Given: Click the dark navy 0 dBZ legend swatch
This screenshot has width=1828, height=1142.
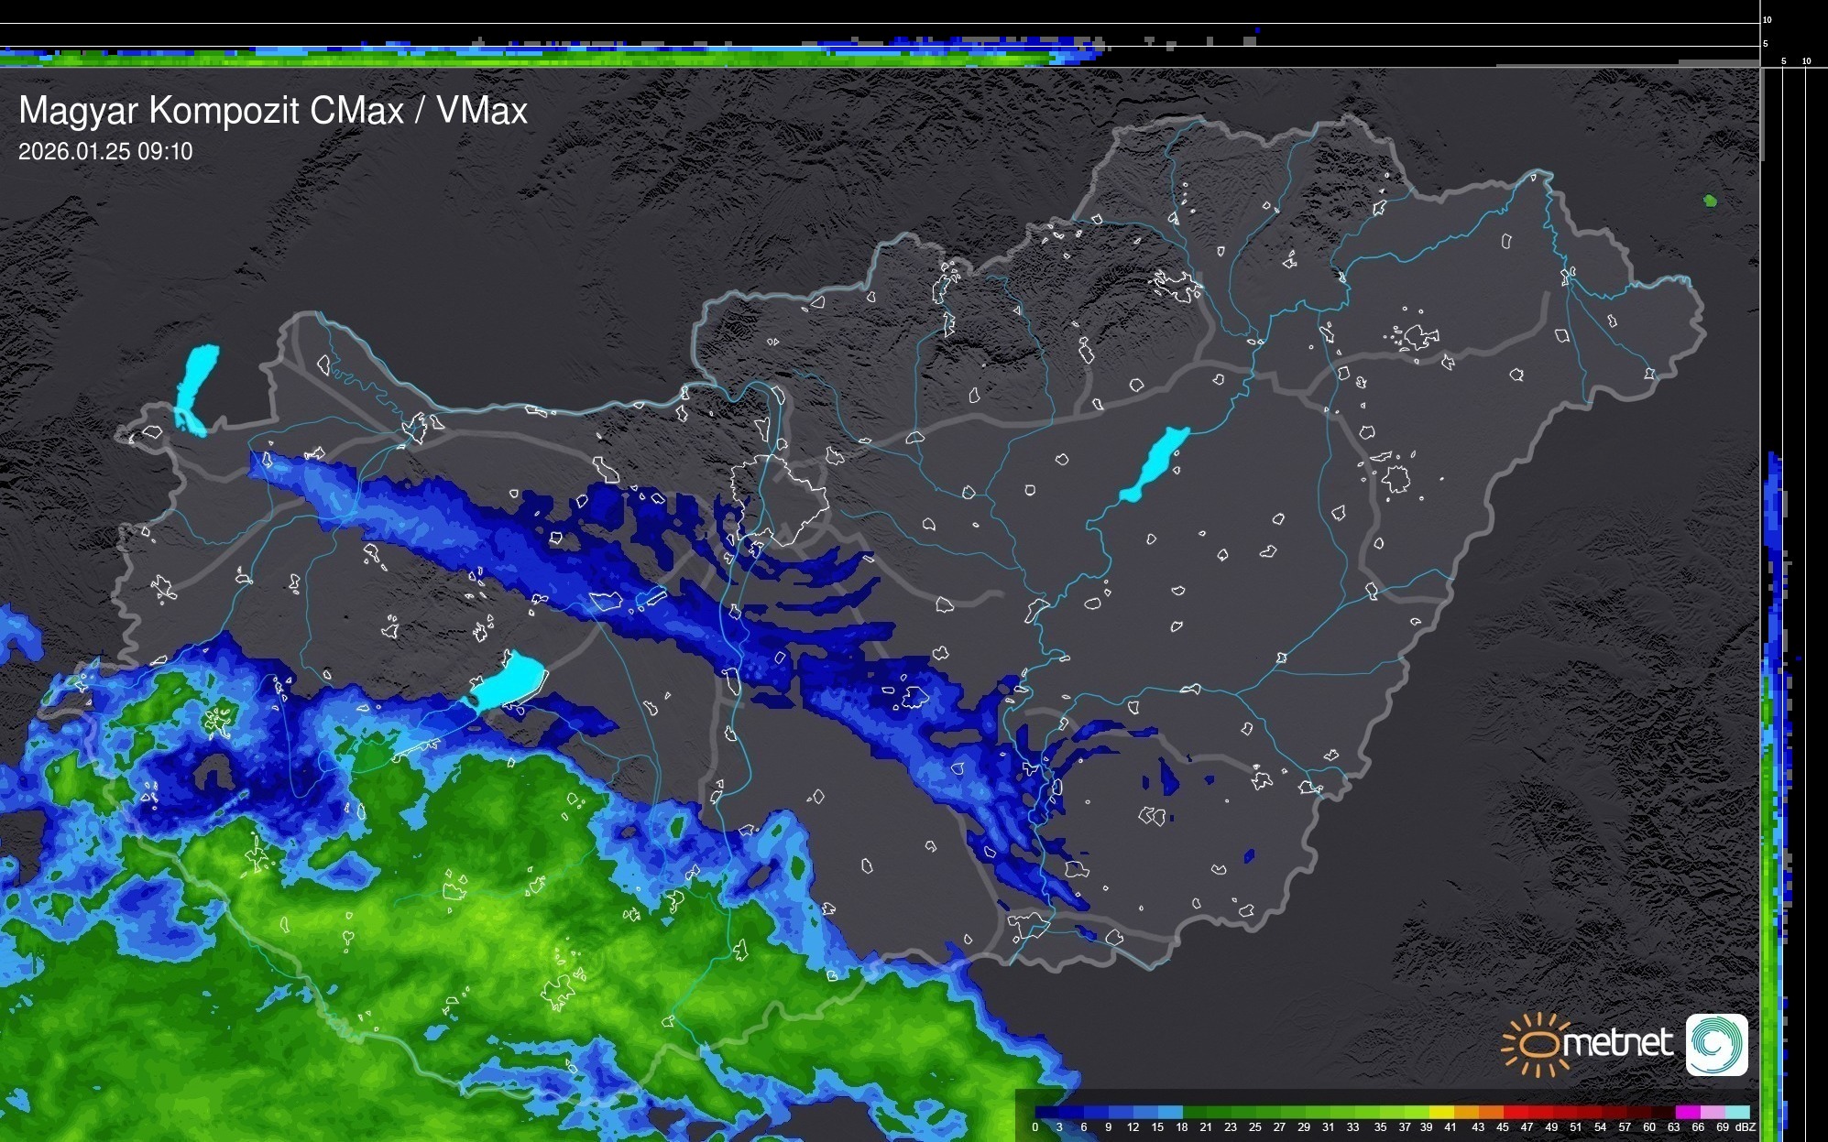Looking at the screenshot, I should tap(1047, 1113).
